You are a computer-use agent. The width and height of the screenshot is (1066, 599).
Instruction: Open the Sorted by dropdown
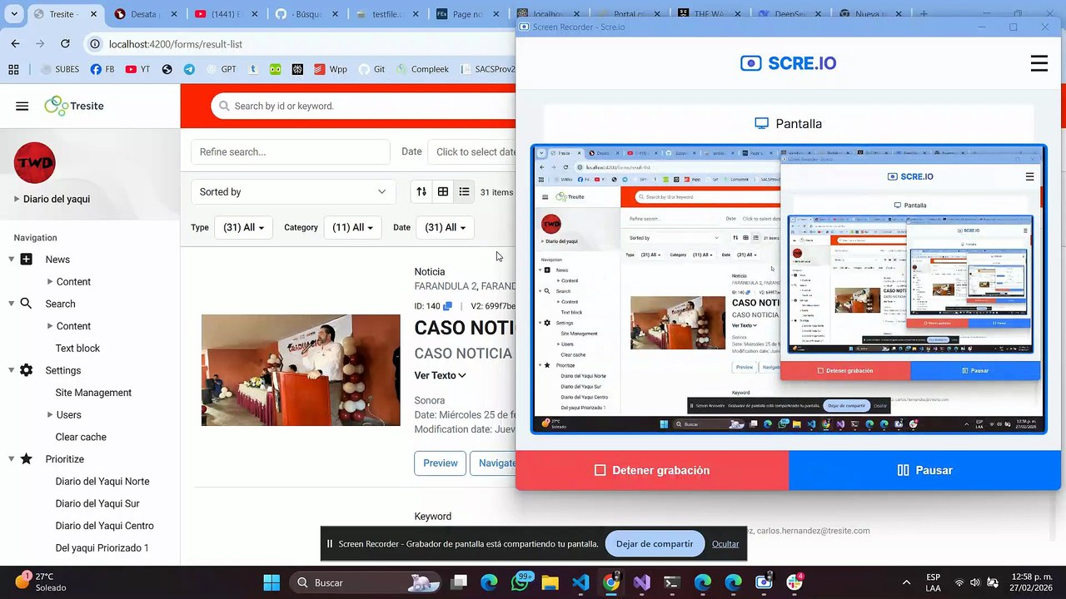[294, 191]
